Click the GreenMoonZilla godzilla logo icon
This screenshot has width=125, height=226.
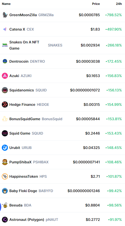point(5,15)
